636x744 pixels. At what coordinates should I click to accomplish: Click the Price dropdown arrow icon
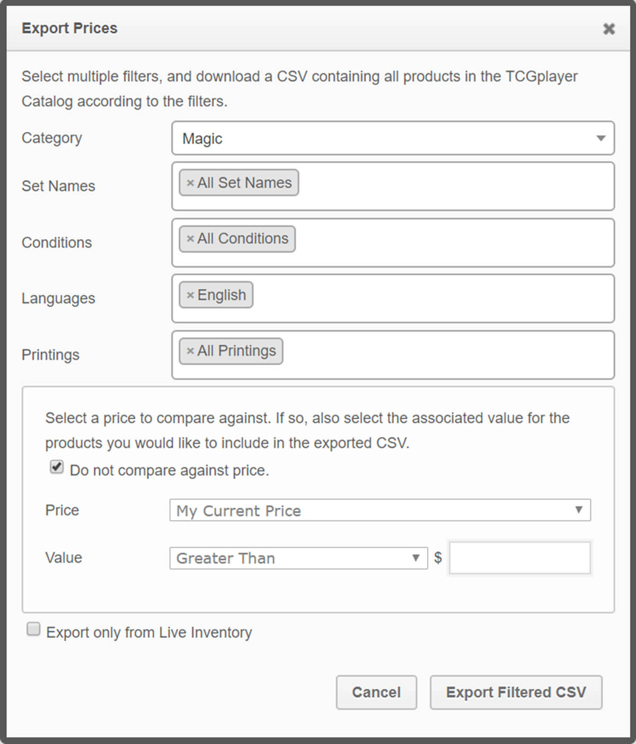point(579,510)
